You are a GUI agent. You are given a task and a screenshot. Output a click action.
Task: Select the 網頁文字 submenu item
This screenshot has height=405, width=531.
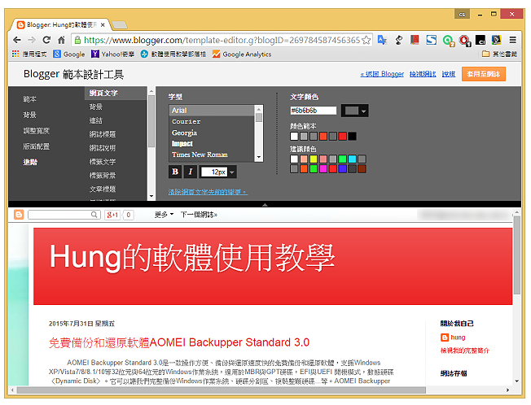pyautogui.click(x=115, y=93)
